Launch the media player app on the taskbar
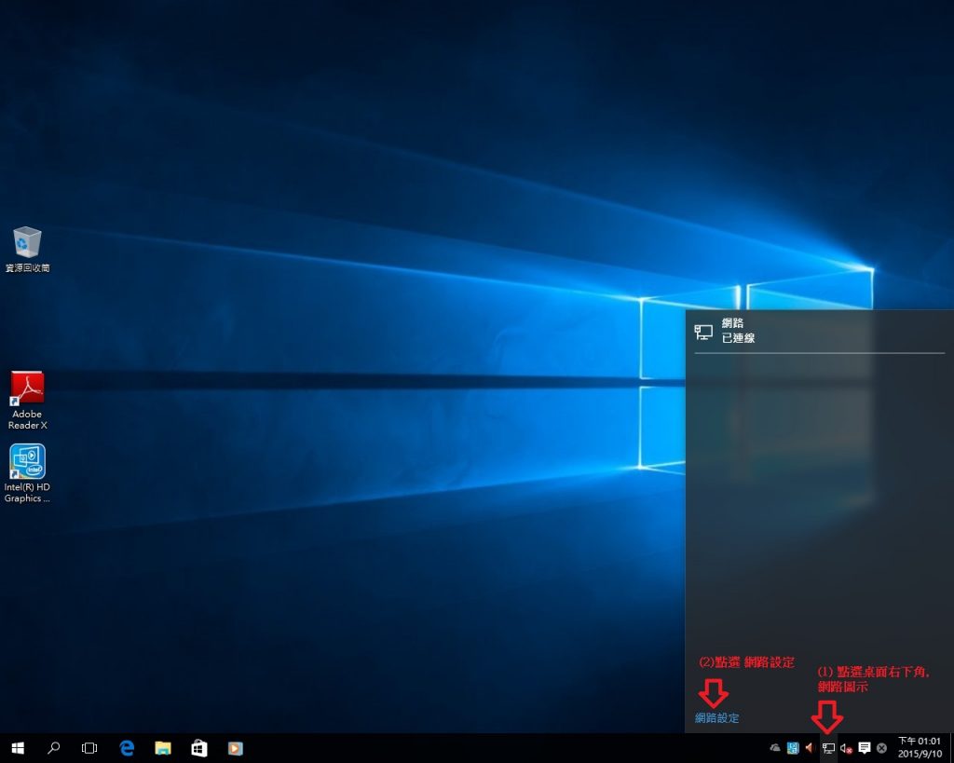Screen dimensions: 954x763 coord(235,747)
